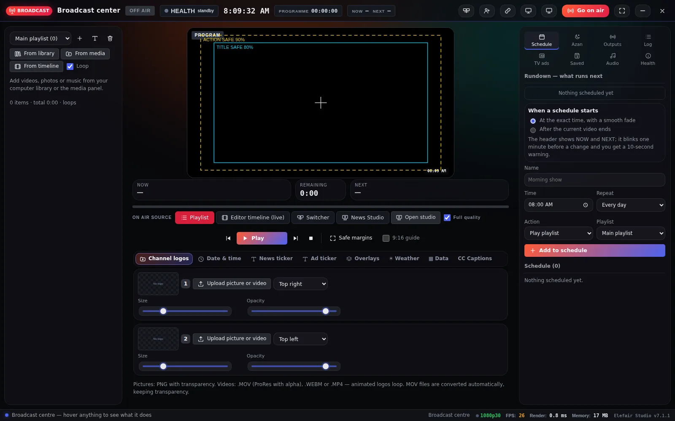675x421 pixels.
Task: Open the multi-screen icon in header
Action: pyautogui.click(x=466, y=11)
